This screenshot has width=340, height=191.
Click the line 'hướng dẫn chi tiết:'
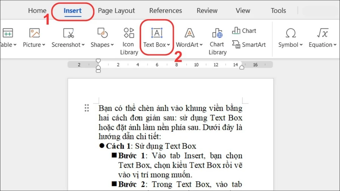[x=130, y=137]
